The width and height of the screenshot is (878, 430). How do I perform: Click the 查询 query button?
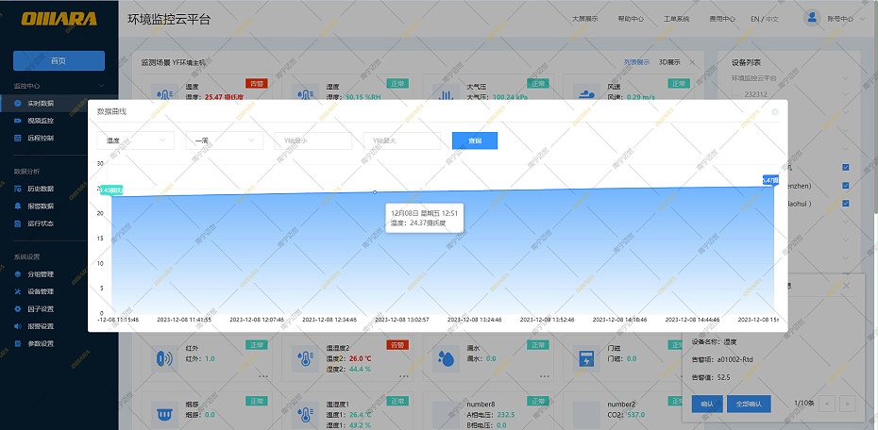pos(475,141)
